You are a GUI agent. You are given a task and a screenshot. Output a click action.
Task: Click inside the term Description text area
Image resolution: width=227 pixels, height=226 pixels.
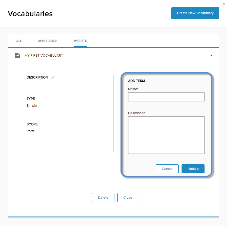[166, 135]
